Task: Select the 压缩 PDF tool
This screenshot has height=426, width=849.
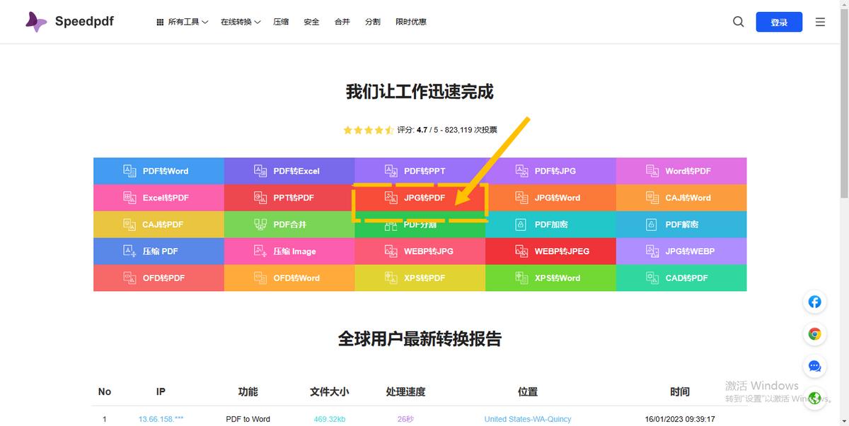Action: pos(158,251)
